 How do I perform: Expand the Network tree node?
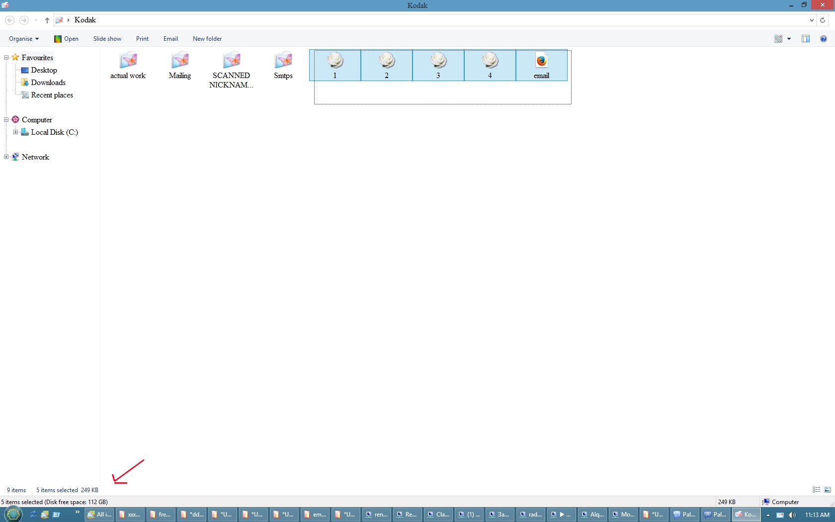[6, 157]
